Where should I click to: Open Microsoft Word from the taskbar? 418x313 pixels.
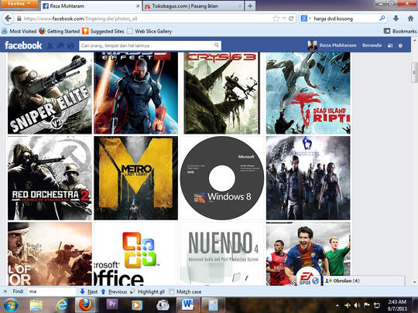tap(188, 305)
